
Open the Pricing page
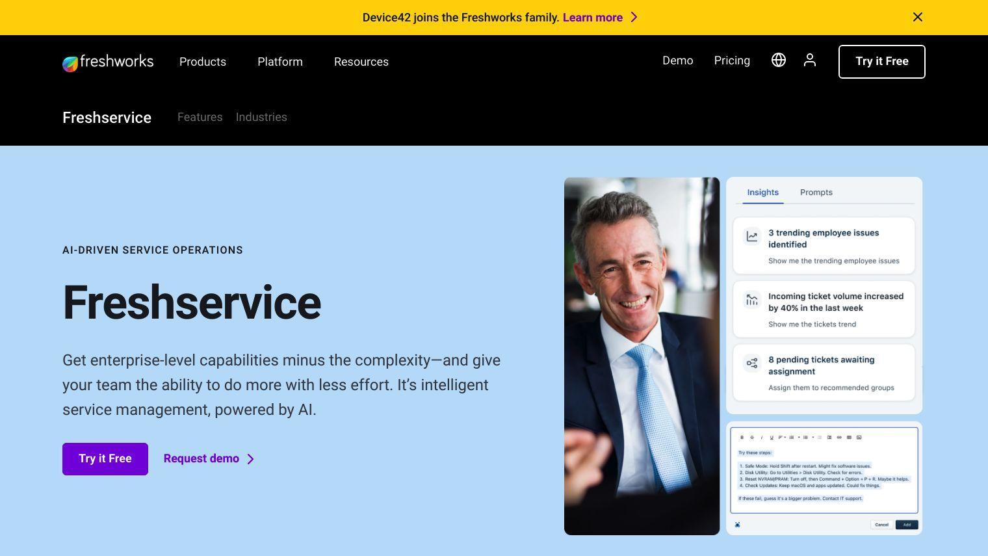click(x=732, y=60)
